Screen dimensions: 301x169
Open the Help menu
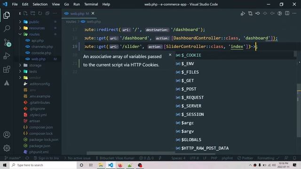pyautogui.click(x=106, y=4)
